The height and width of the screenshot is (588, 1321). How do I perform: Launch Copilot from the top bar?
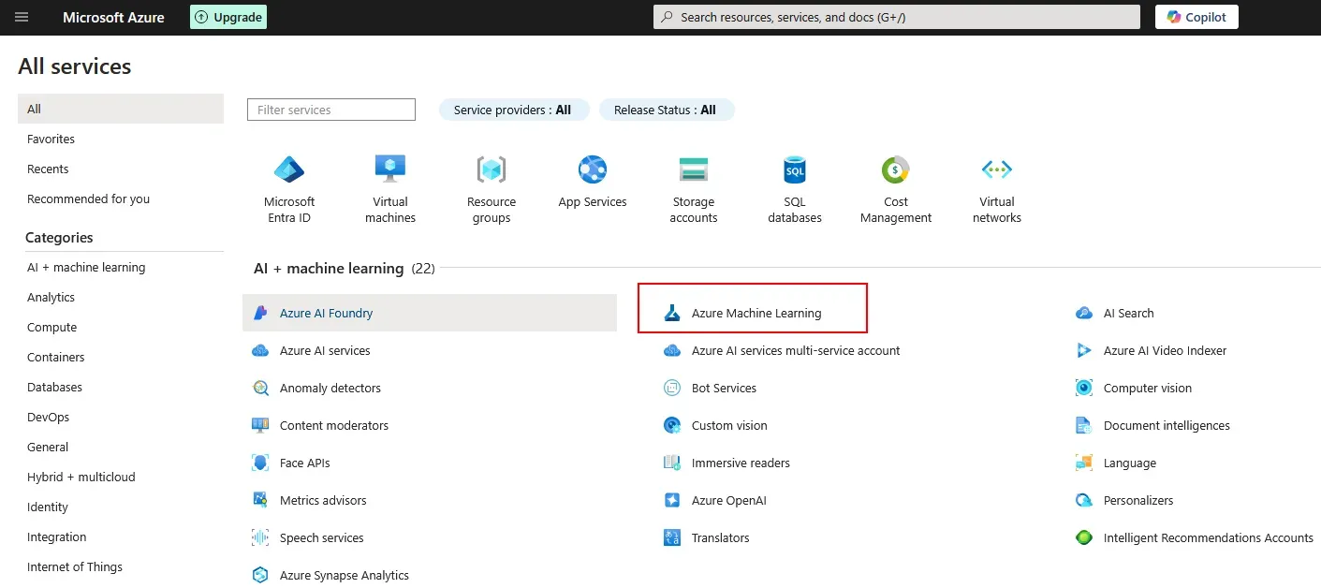tap(1196, 16)
